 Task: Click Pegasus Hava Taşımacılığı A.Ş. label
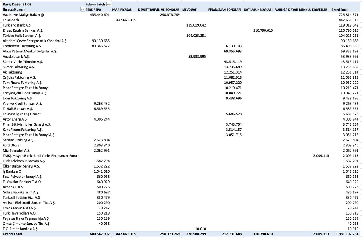[26, 218]
